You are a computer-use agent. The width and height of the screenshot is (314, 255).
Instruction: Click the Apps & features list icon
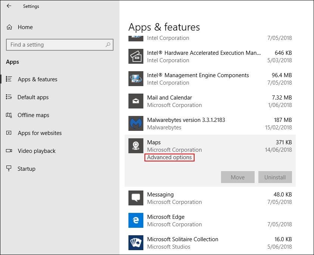pos(9,79)
